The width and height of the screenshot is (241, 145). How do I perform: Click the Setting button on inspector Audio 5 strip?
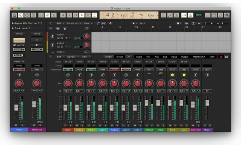(x=19, y=34)
